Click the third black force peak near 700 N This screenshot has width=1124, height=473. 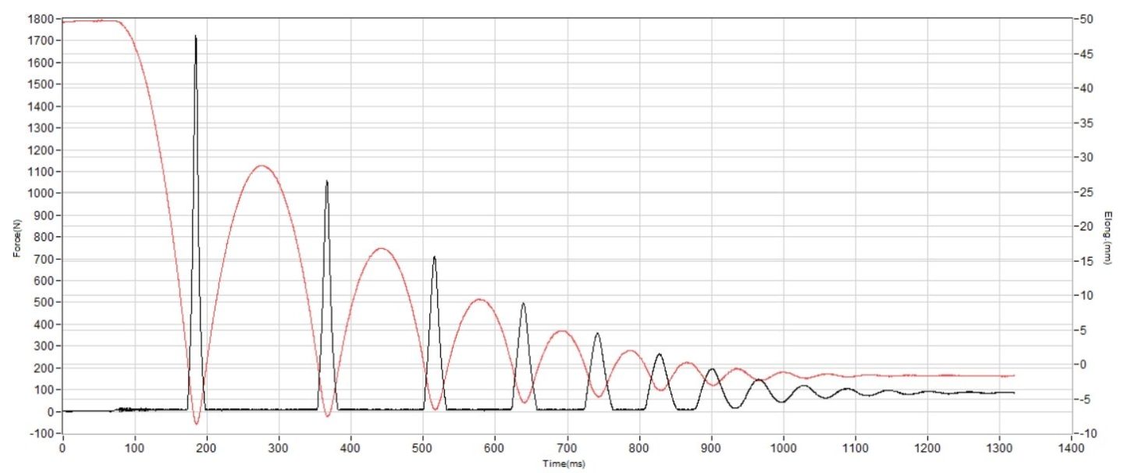point(434,258)
